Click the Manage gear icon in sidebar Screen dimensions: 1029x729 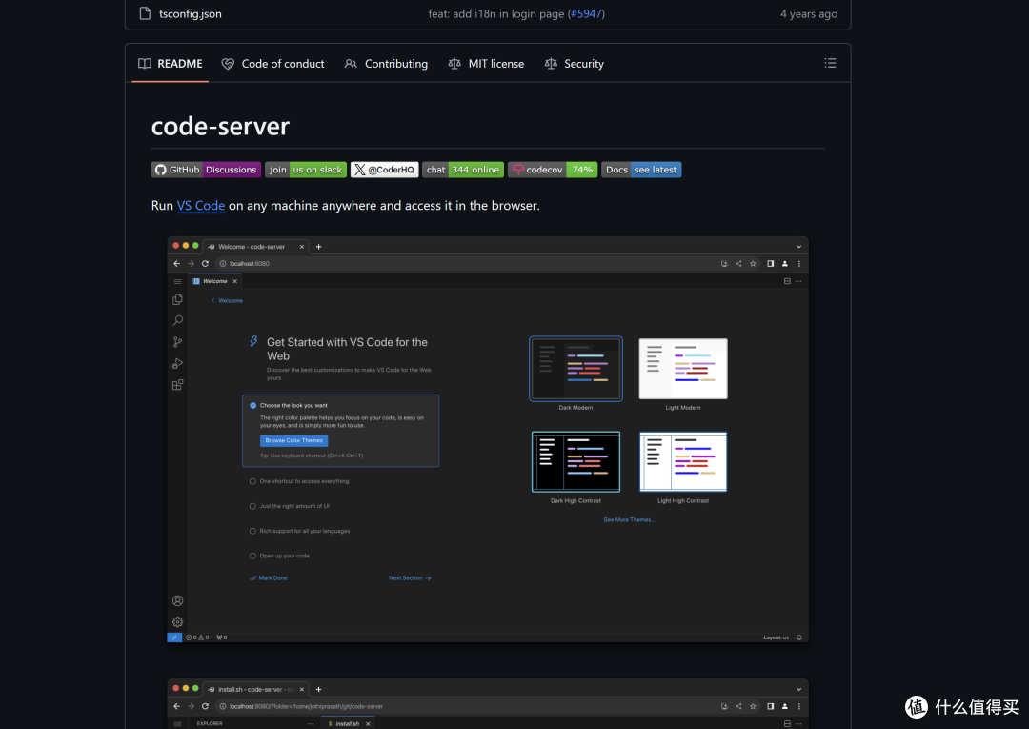click(178, 622)
